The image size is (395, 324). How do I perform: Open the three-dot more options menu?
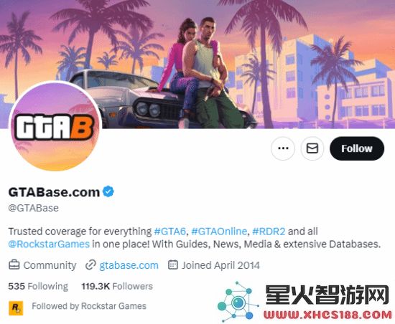pyautogui.click(x=283, y=148)
